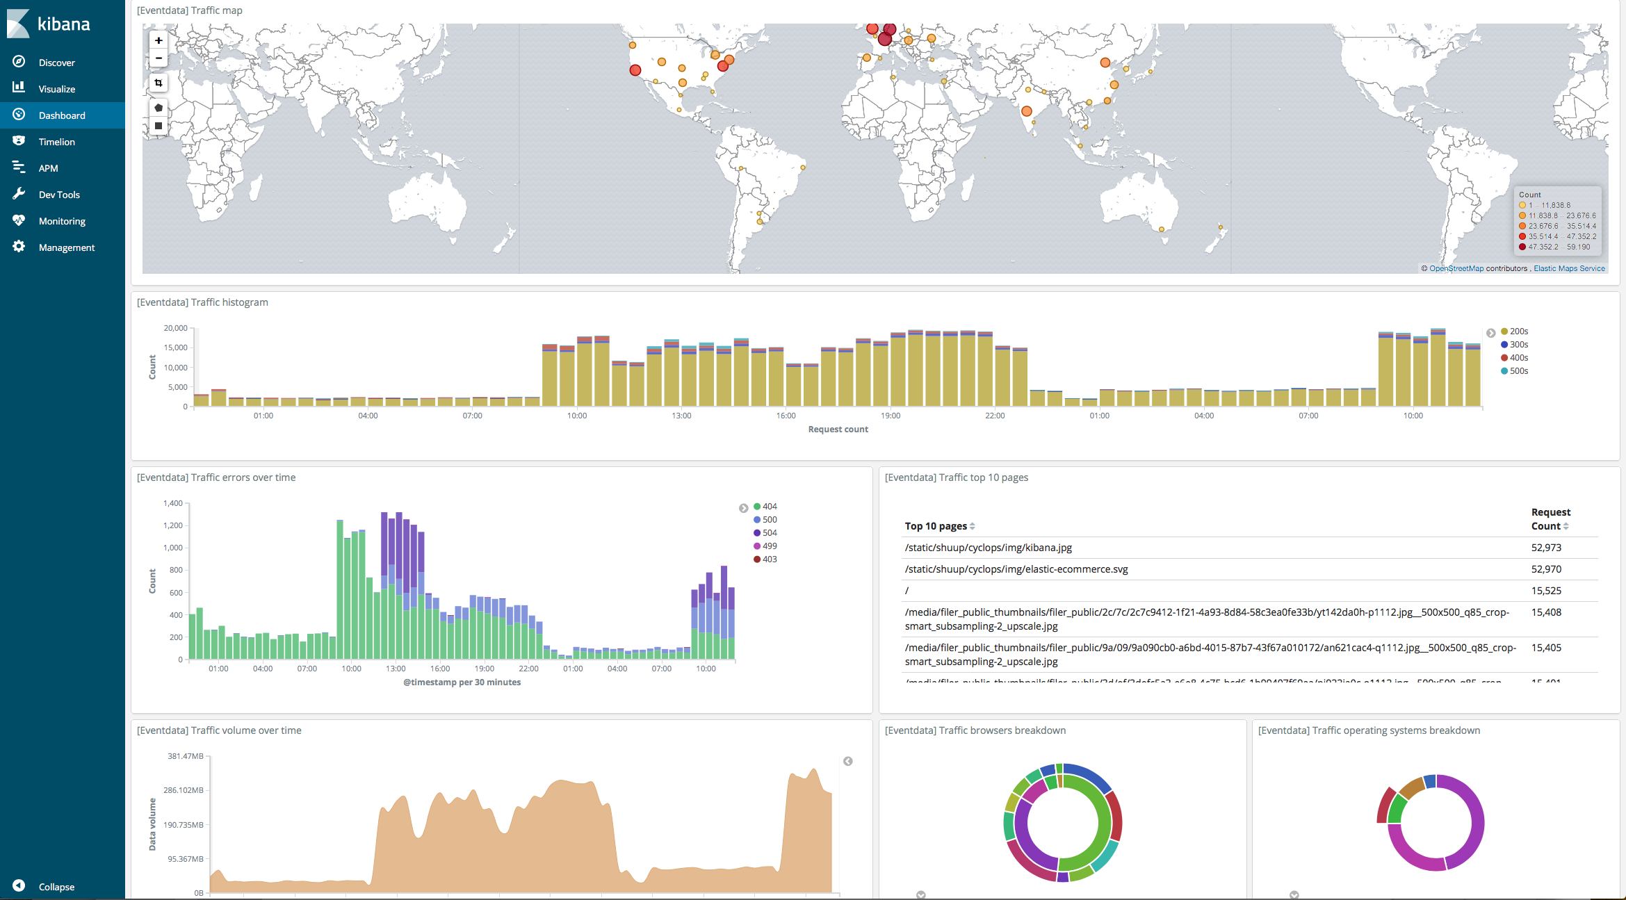Open Timelion from the side navigation
Image resolution: width=1626 pixels, height=900 pixels.
click(x=56, y=142)
